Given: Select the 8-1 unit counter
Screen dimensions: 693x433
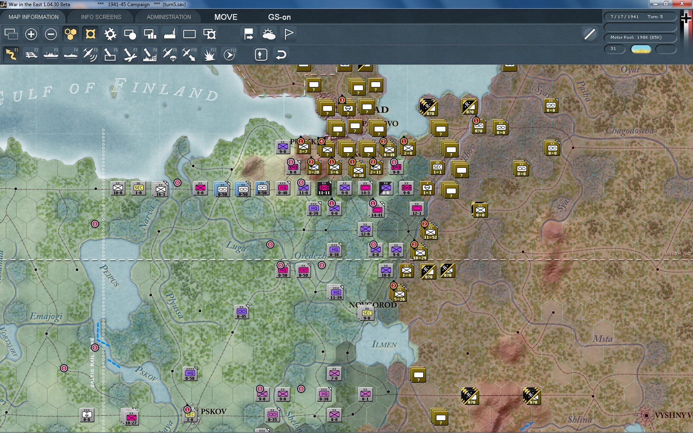Looking at the screenshot, I should pyautogui.click(x=365, y=394).
